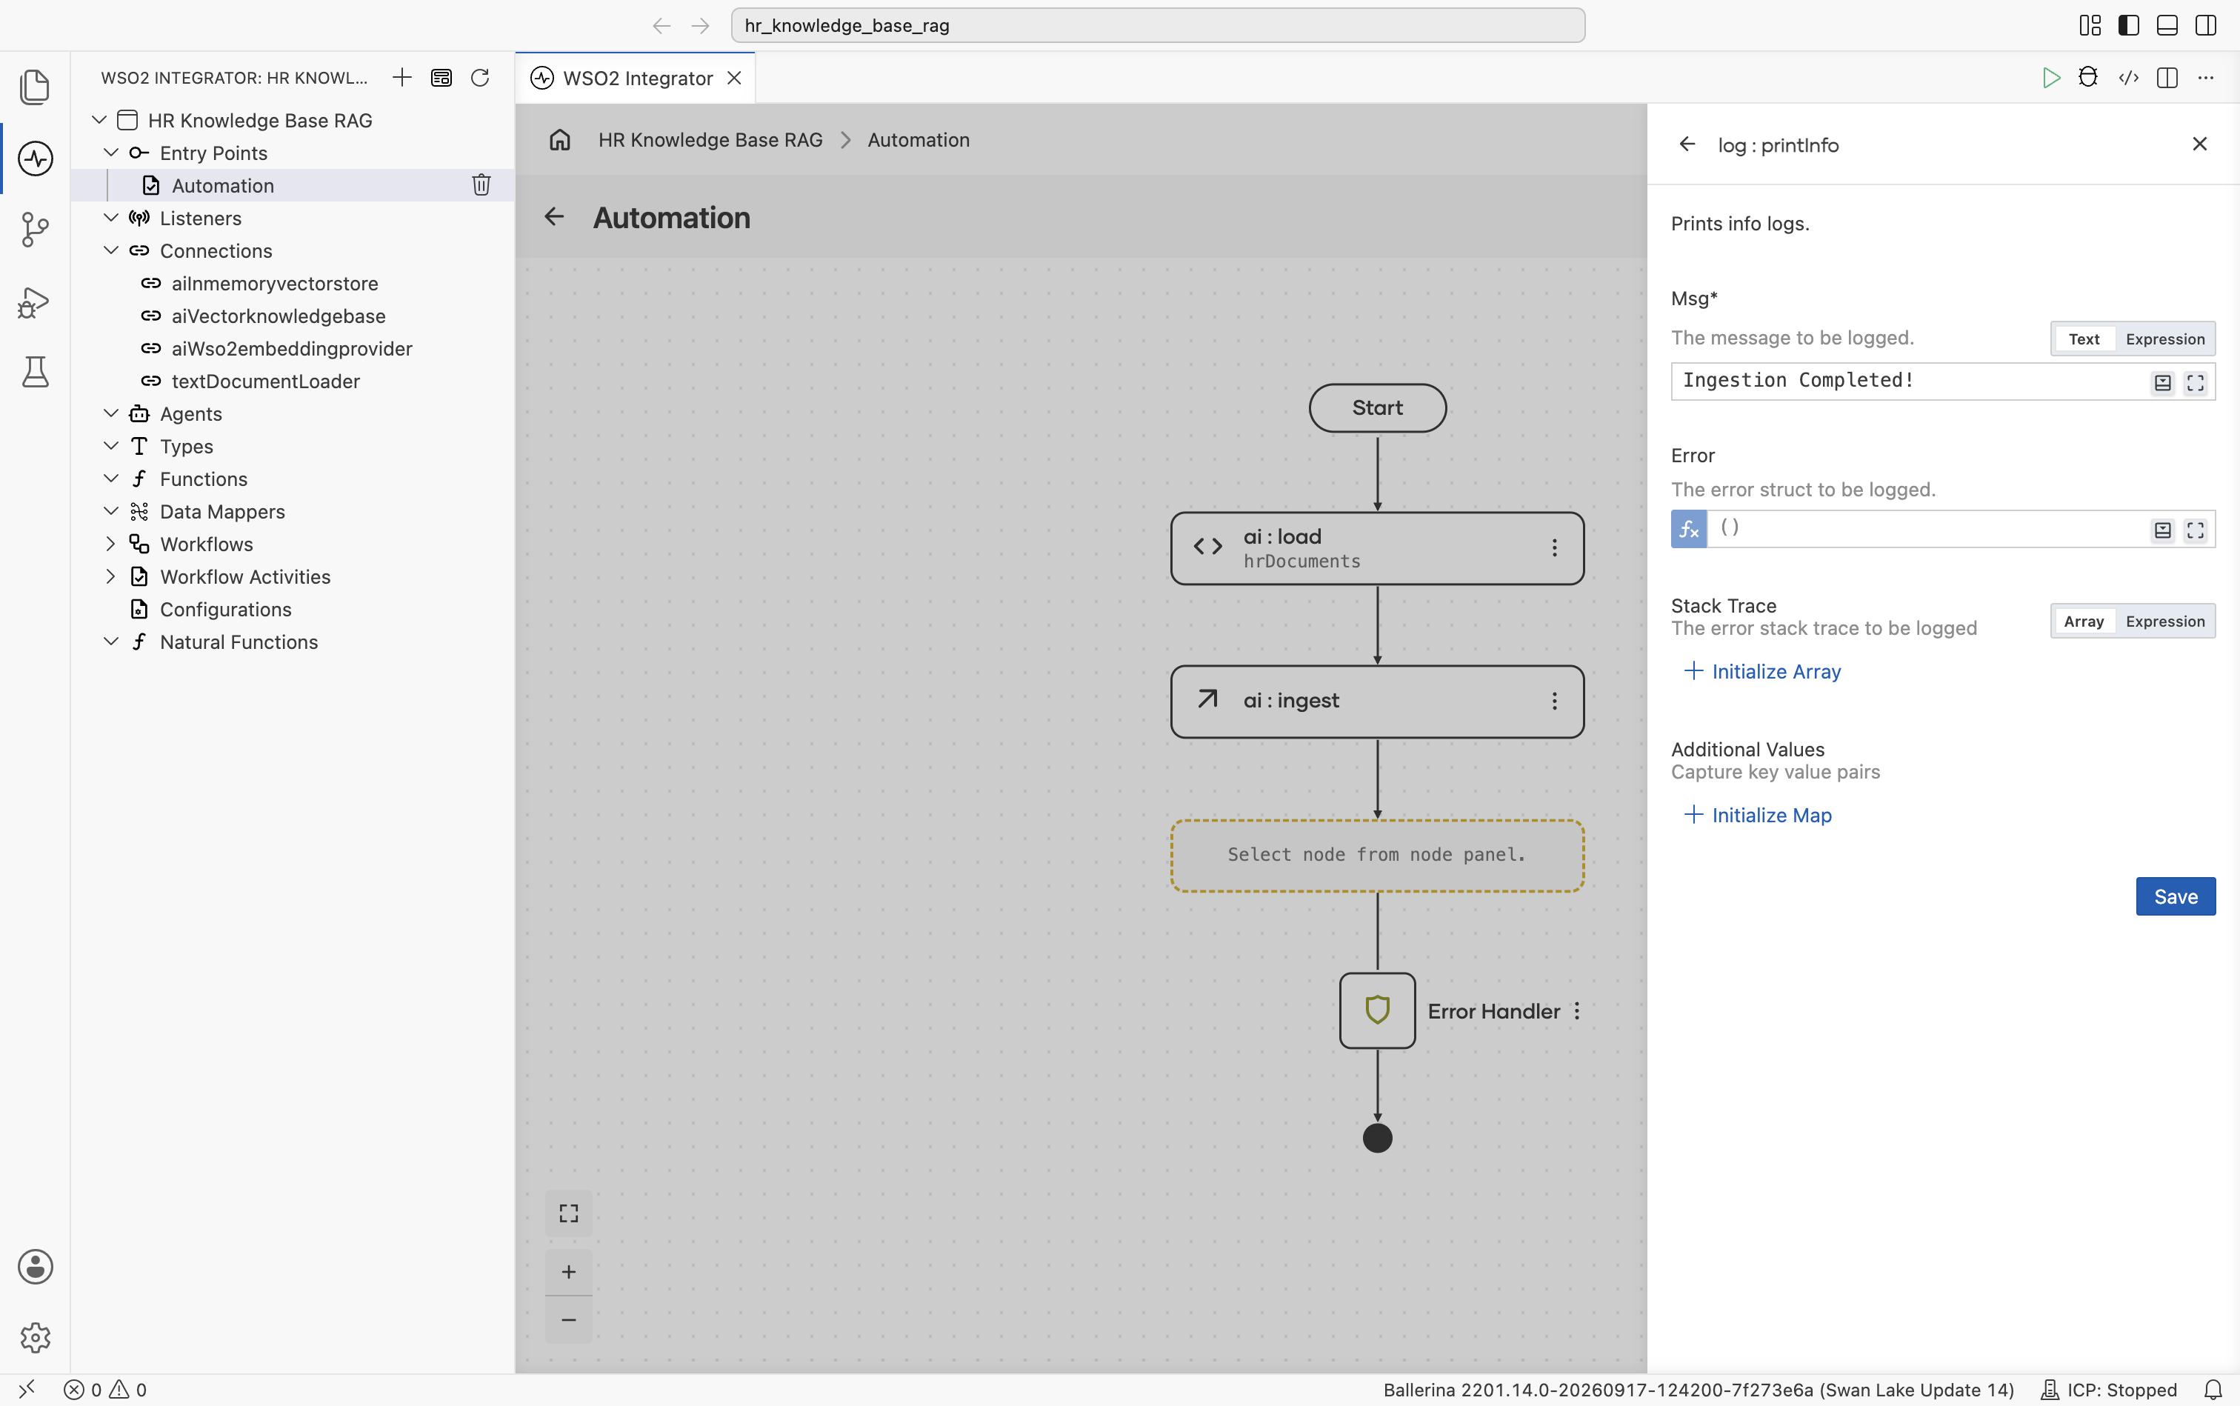Expand the Workflows tree section
The image size is (2240, 1406).
tap(110, 543)
